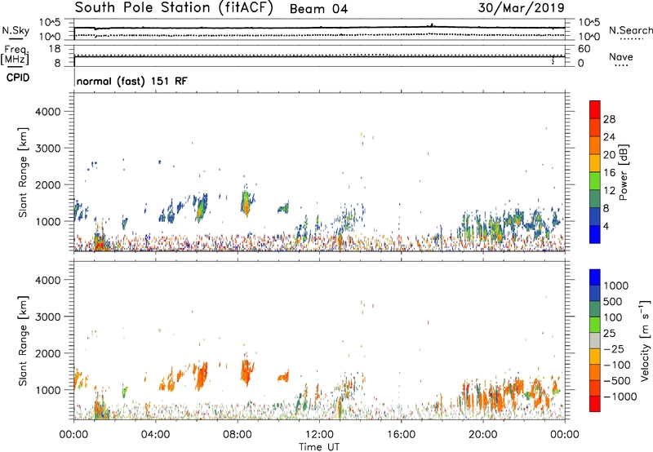Click the 'Slant Range [km]' label of the power panel
Image resolution: width=653 pixels, height=452 pixels.
tap(23, 172)
